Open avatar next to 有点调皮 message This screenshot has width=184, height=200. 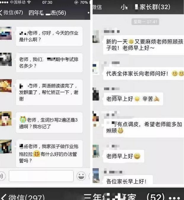click(x=96, y=119)
